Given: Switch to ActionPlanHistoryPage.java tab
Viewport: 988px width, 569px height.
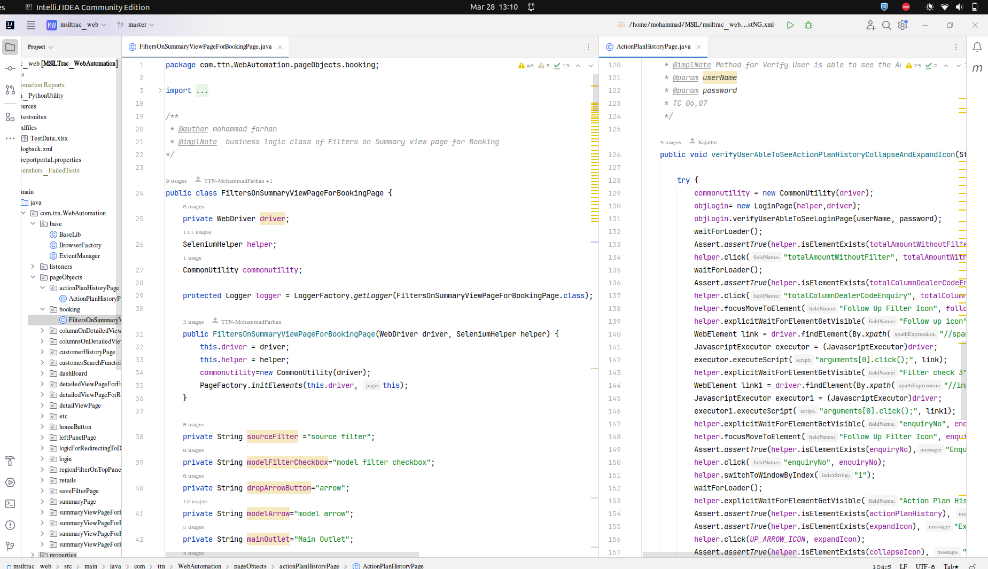Looking at the screenshot, I should pyautogui.click(x=653, y=47).
